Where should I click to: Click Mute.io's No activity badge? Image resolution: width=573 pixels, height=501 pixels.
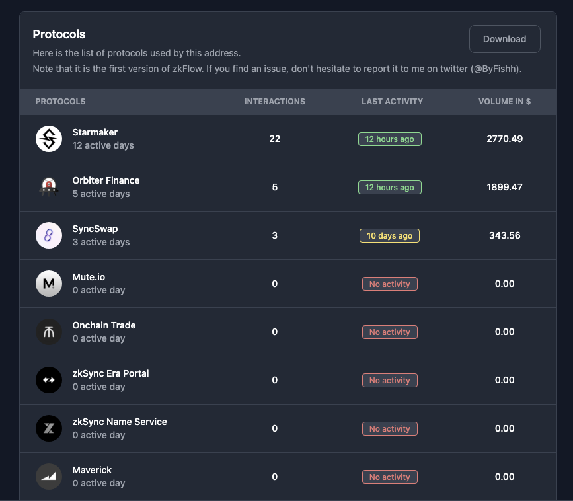tap(389, 284)
